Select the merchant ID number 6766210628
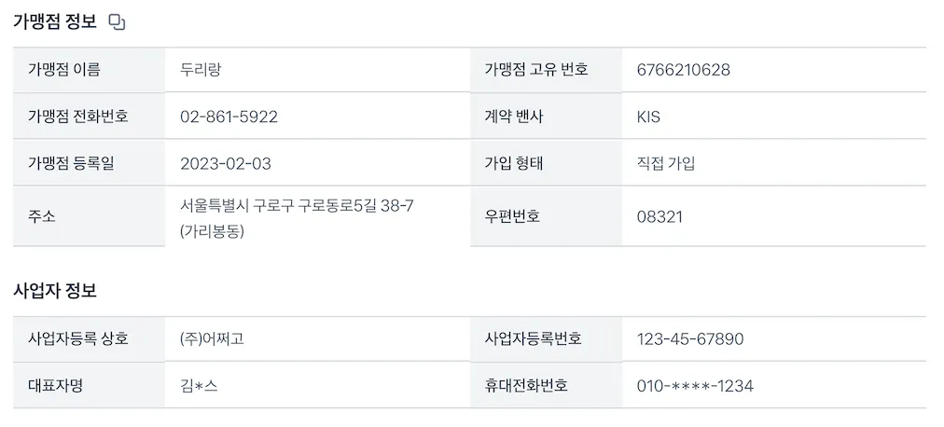The width and height of the screenshot is (944, 427). click(683, 70)
